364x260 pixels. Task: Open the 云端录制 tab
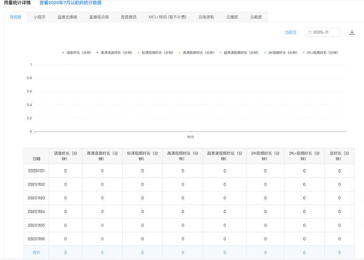pos(206,17)
